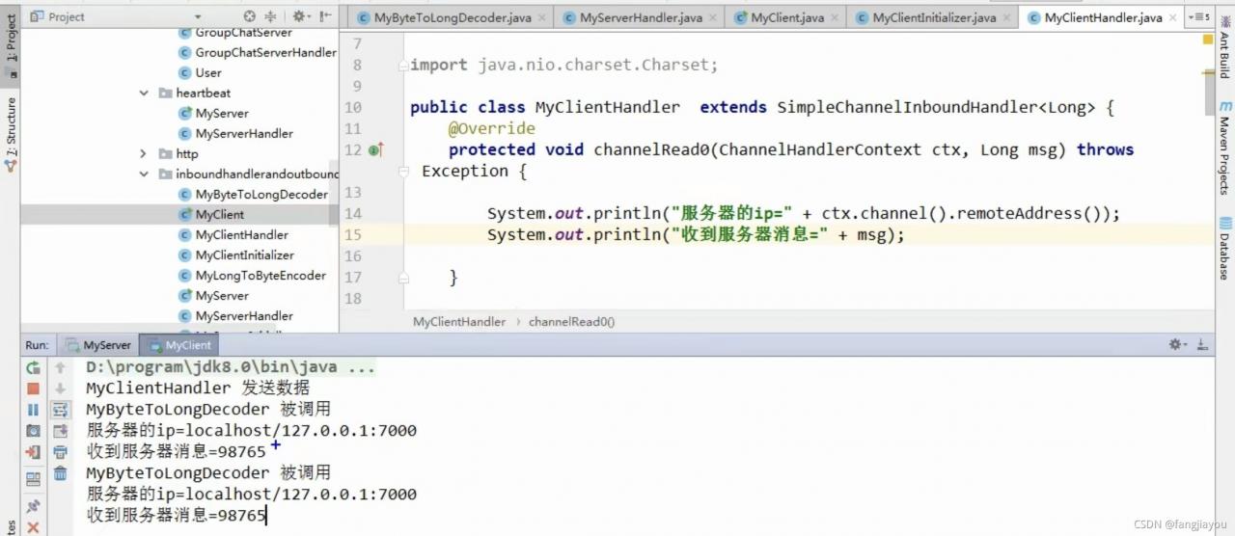Switch to MyServerHandler.java tab
This screenshot has width=1235, height=536.
click(x=641, y=17)
